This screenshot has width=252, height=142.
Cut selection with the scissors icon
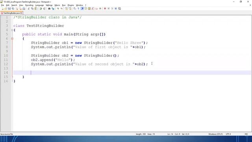tap(29, 9)
